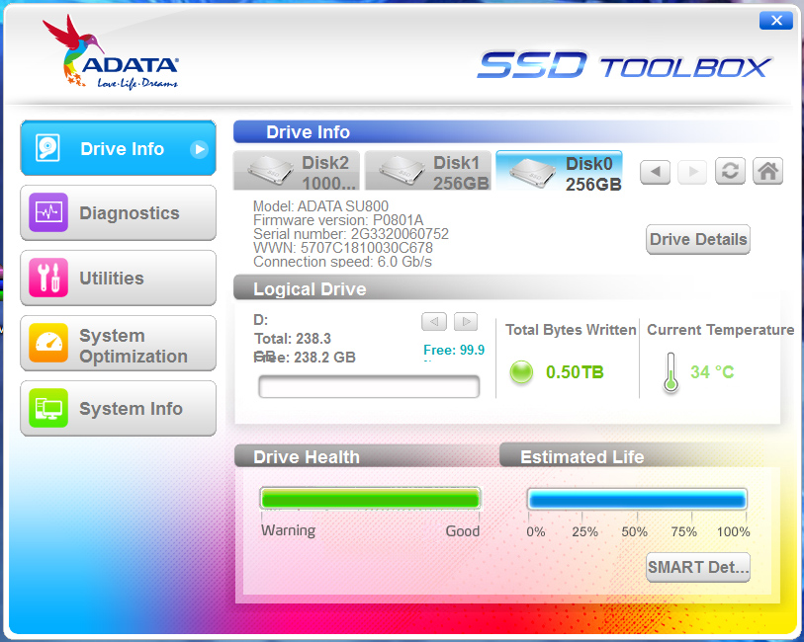Click the WWN: 5707C1810030C678 text
Image resolution: width=804 pixels, height=642 pixels.
pyautogui.click(x=343, y=248)
